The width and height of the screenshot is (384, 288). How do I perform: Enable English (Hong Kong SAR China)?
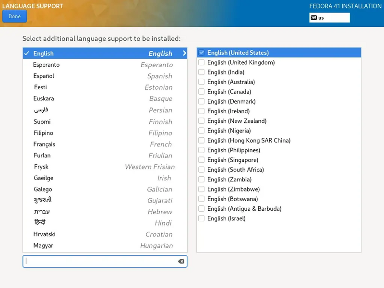(x=201, y=140)
